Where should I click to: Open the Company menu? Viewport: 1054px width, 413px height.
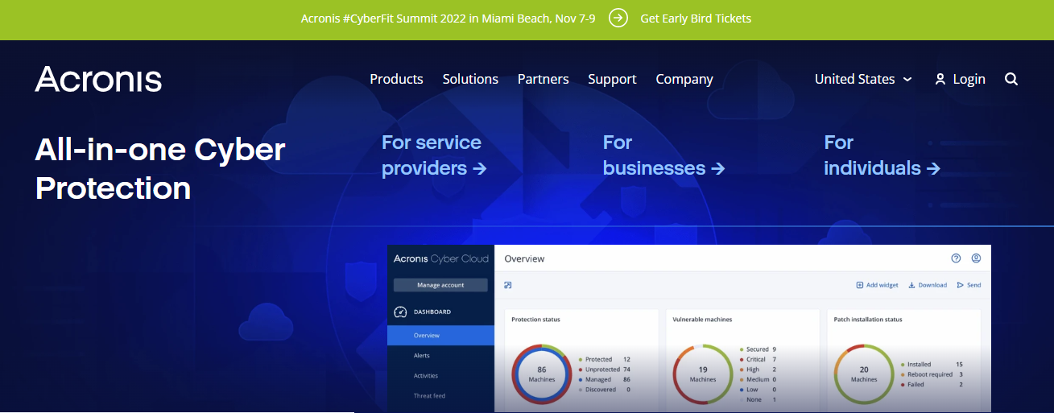tap(684, 79)
